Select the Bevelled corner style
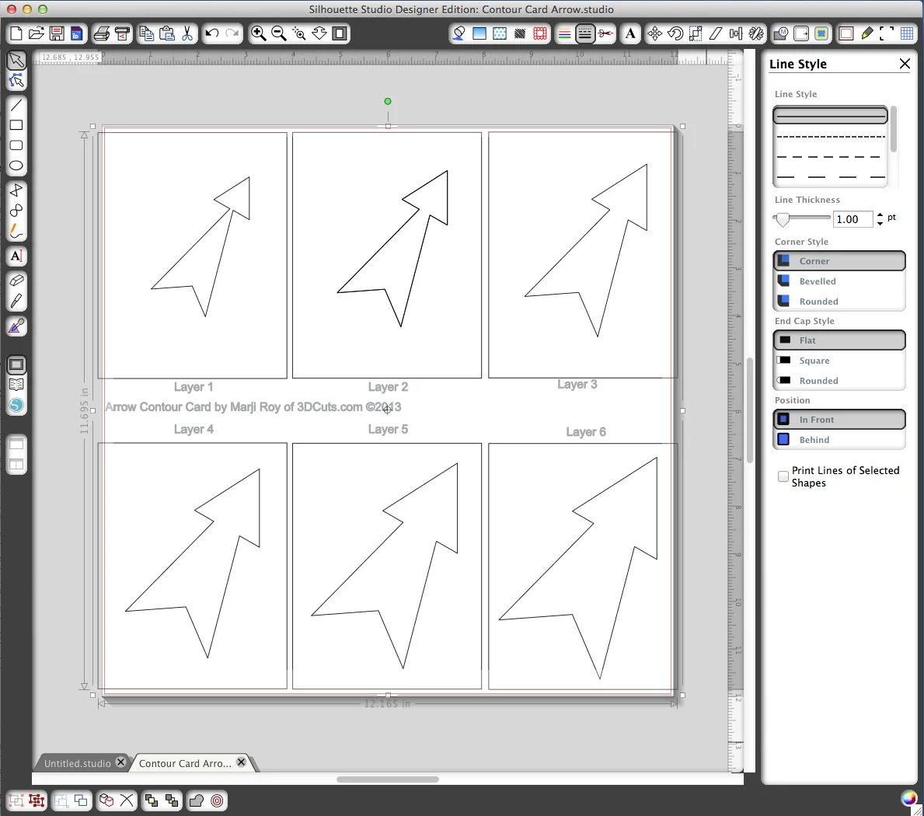 (839, 281)
